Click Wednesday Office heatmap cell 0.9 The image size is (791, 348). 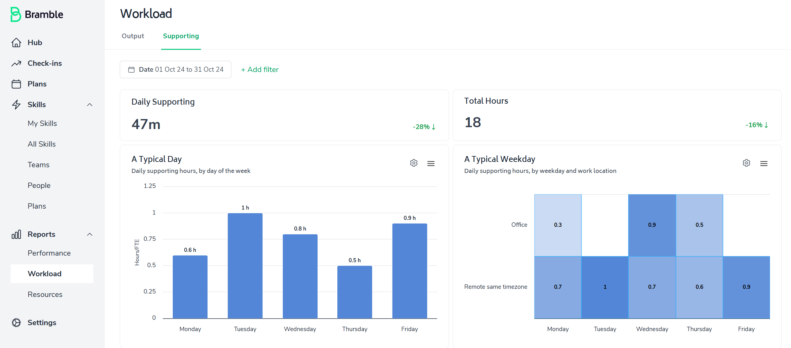coord(652,225)
